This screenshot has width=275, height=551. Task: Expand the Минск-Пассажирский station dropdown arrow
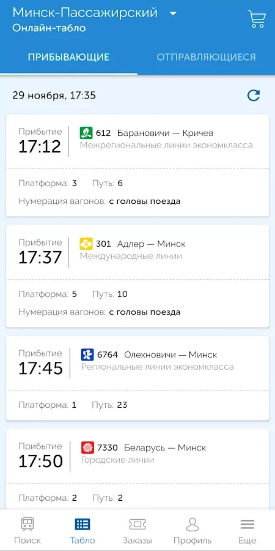click(x=172, y=13)
